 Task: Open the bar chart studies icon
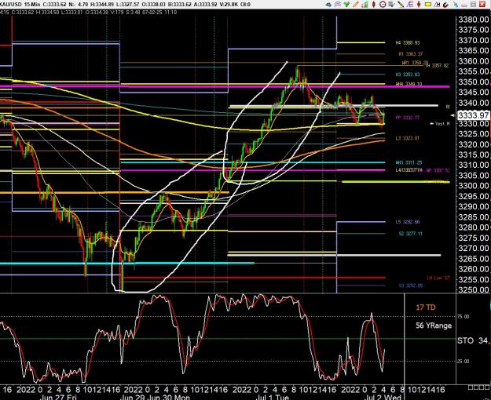365,5
